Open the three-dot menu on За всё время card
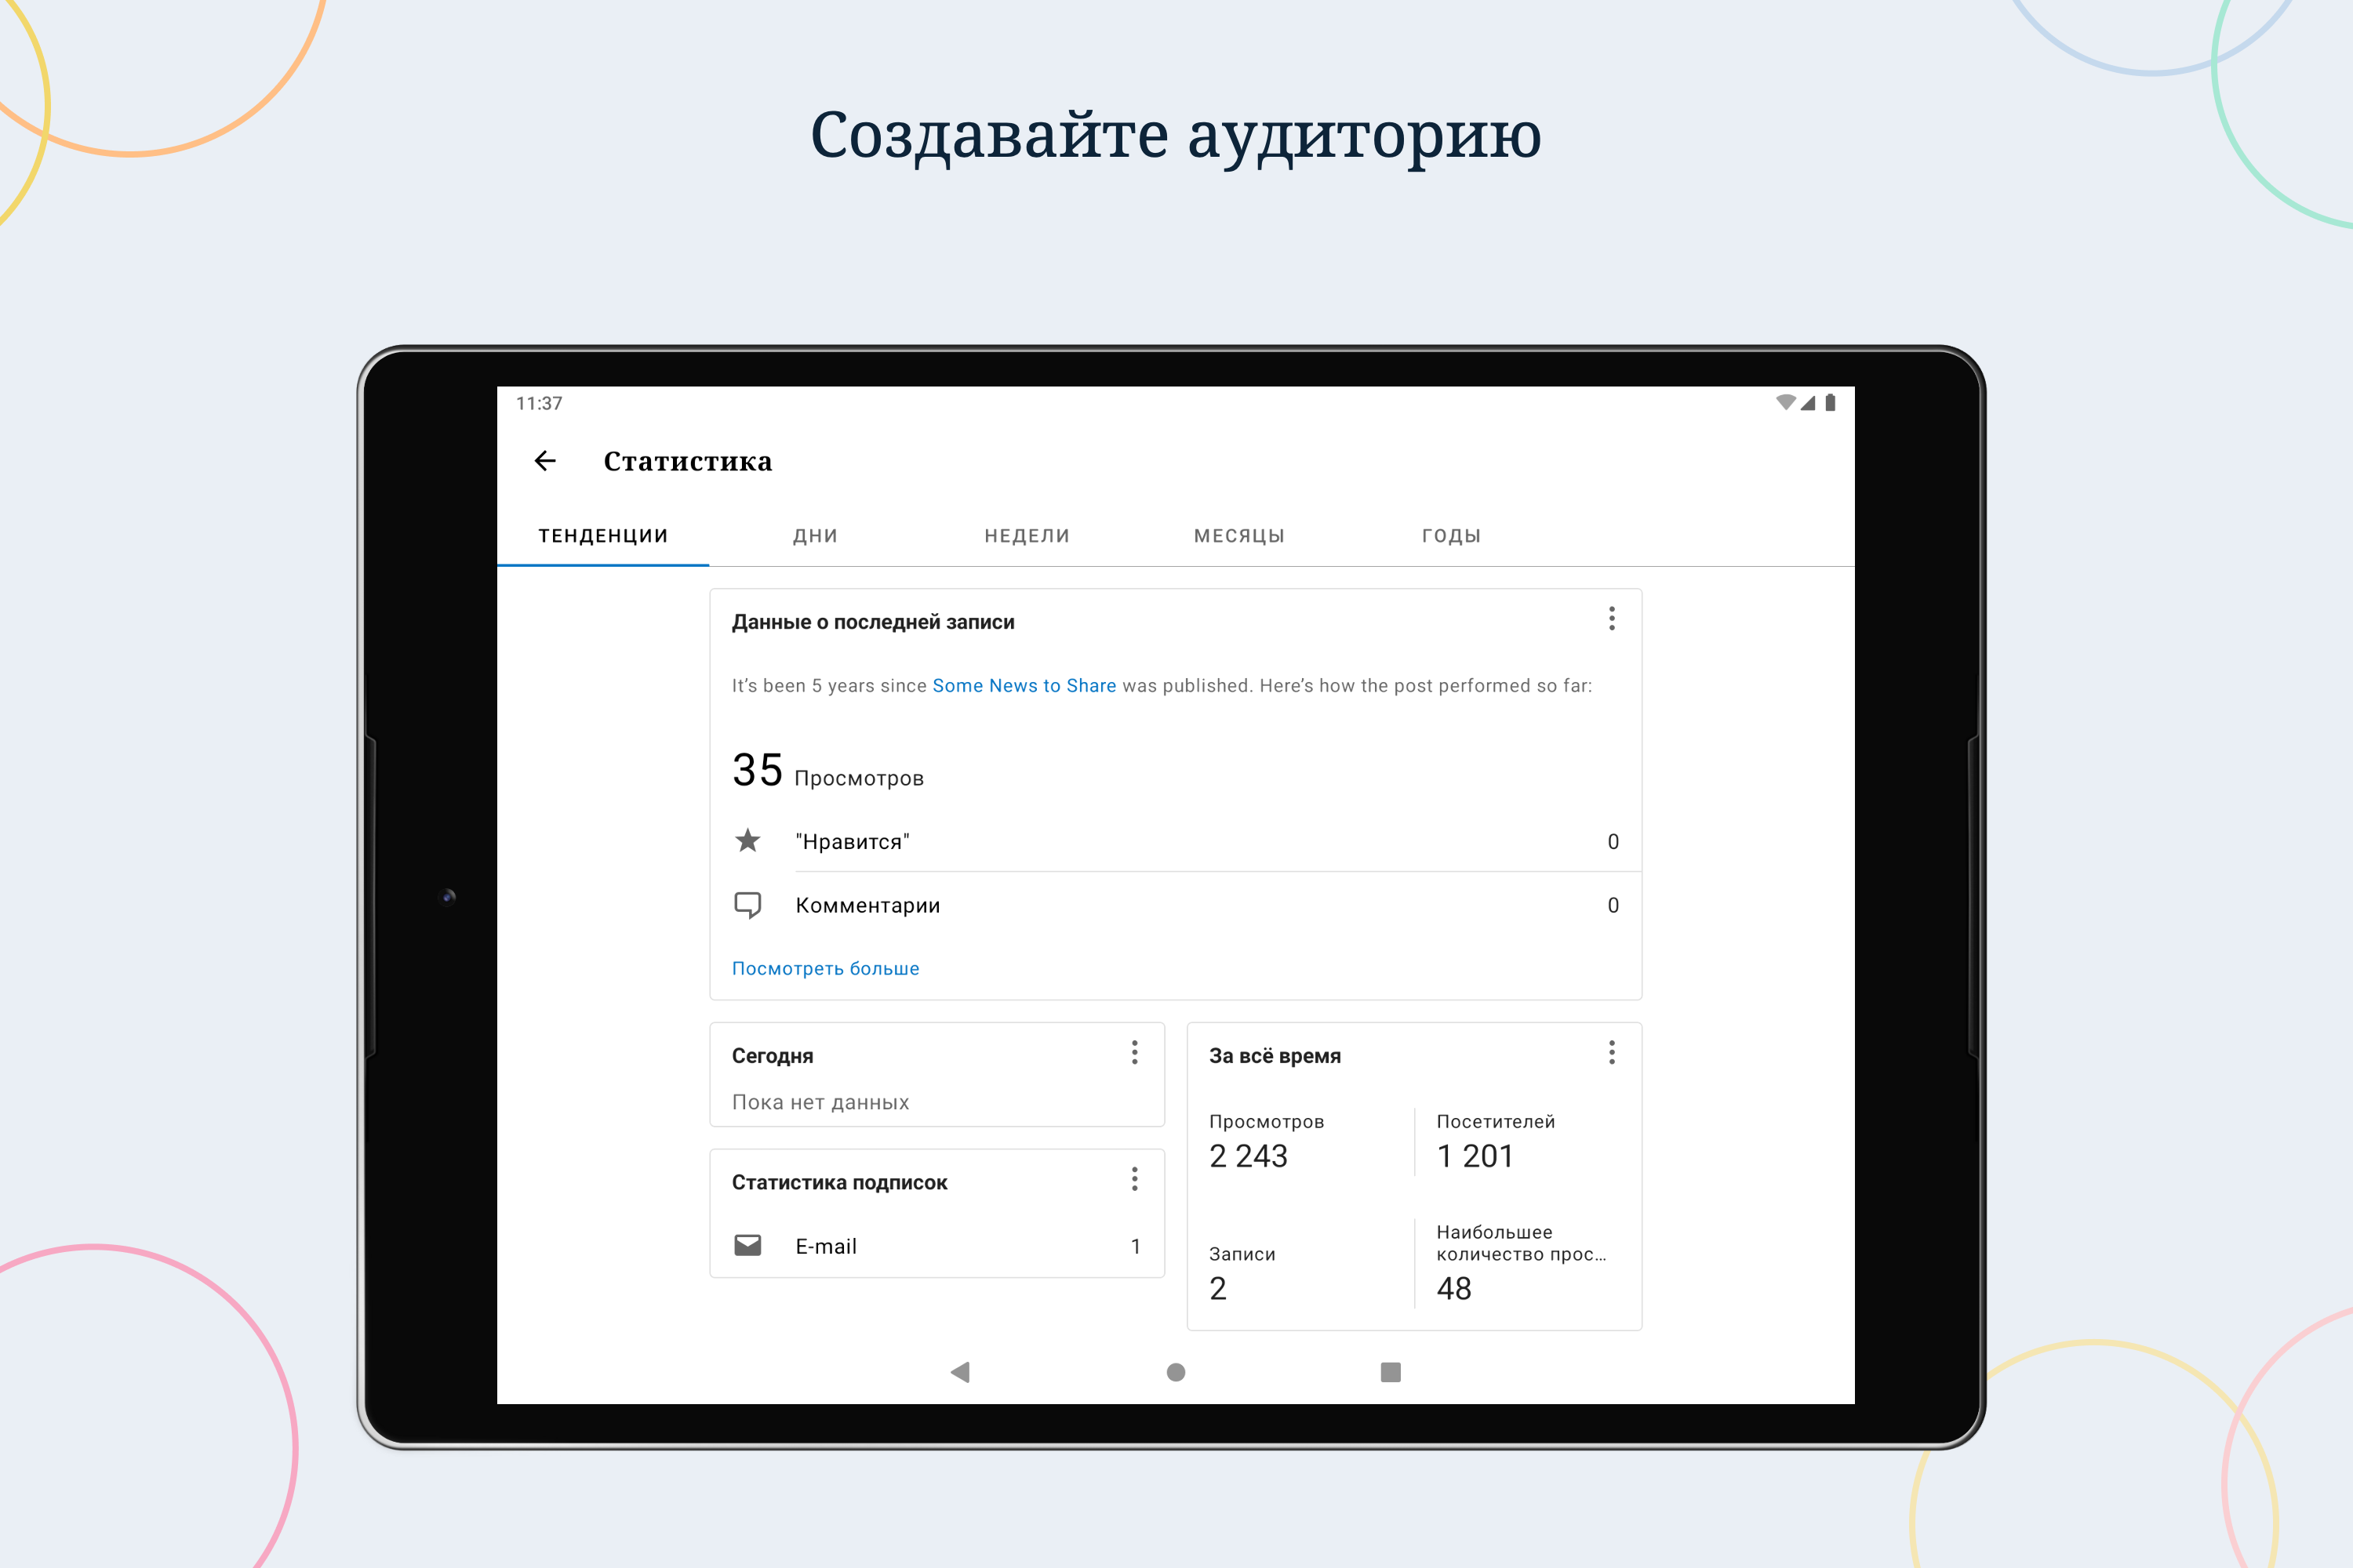The image size is (2353, 1568). (1612, 1052)
